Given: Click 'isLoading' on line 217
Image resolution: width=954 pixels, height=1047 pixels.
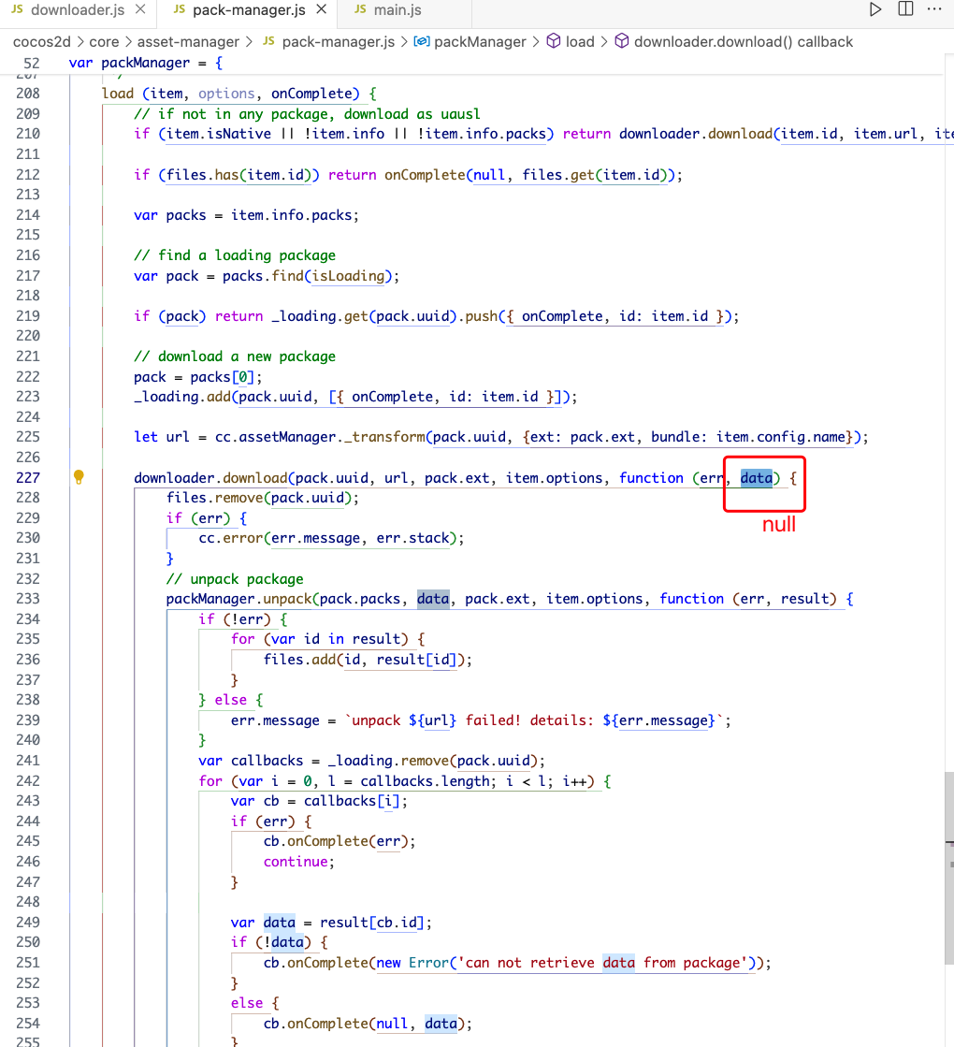Looking at the screenshot, I should 349,276.
